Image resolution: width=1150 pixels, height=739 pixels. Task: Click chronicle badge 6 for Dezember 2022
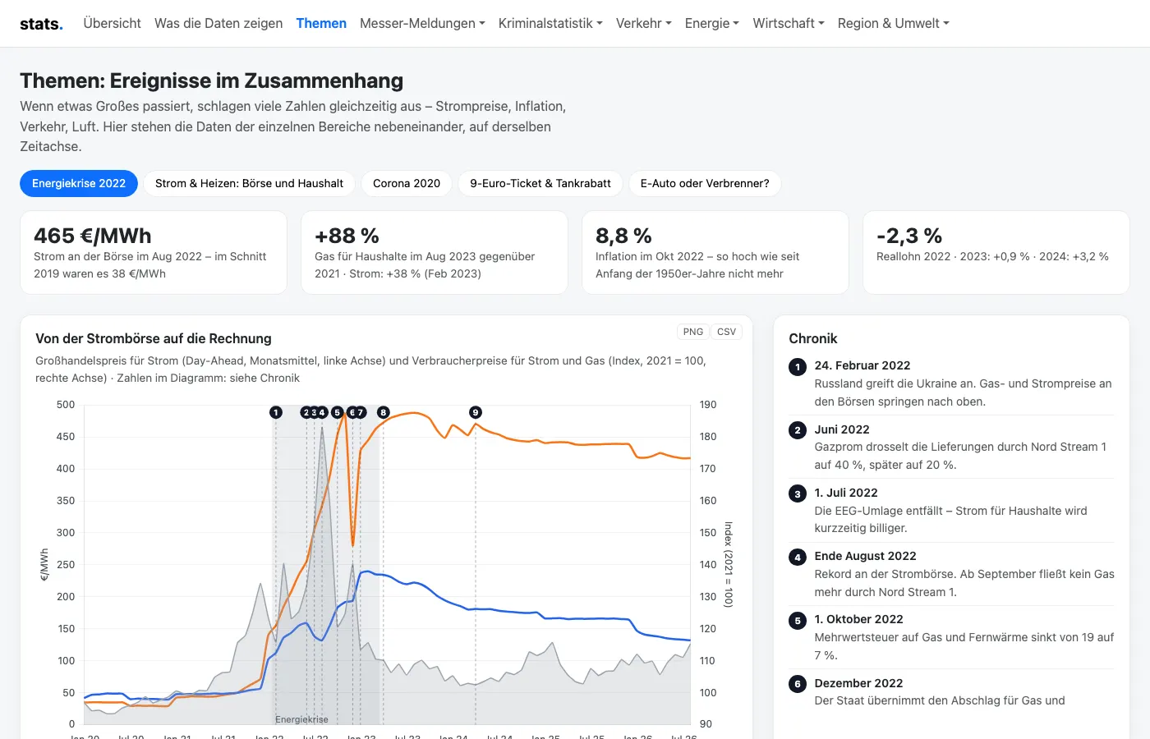tap(798, 684)
